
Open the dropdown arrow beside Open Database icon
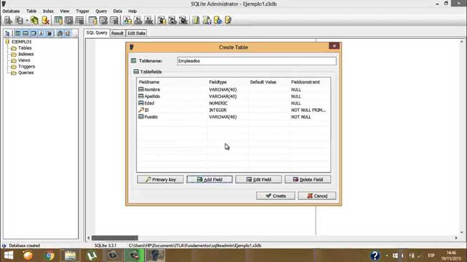(x=27, y=21)
